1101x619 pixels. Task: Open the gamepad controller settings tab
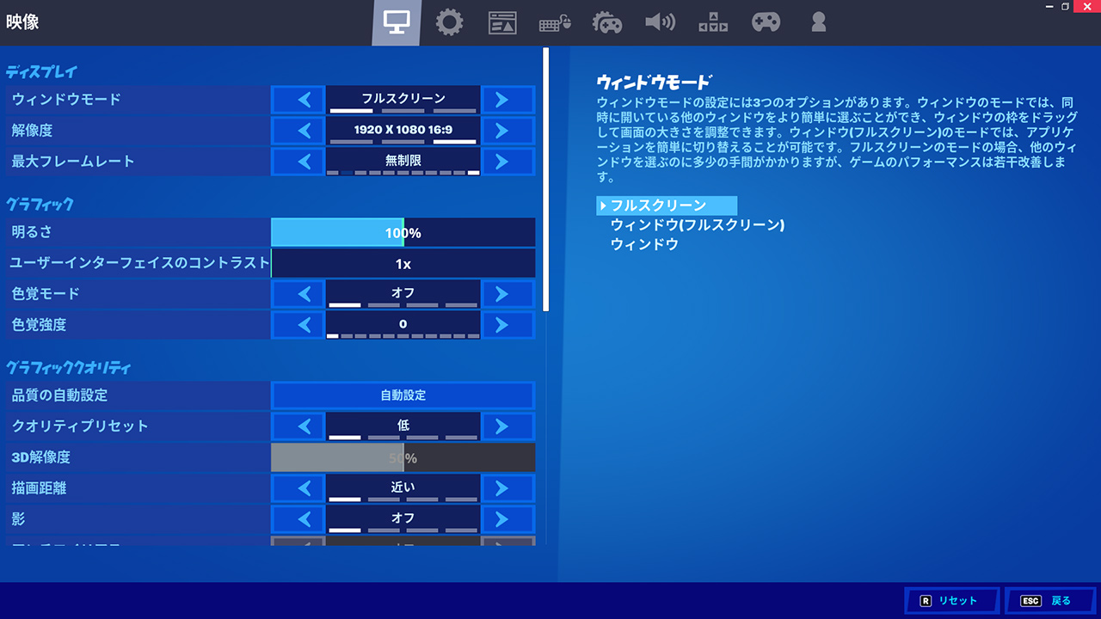pos(766,23)
